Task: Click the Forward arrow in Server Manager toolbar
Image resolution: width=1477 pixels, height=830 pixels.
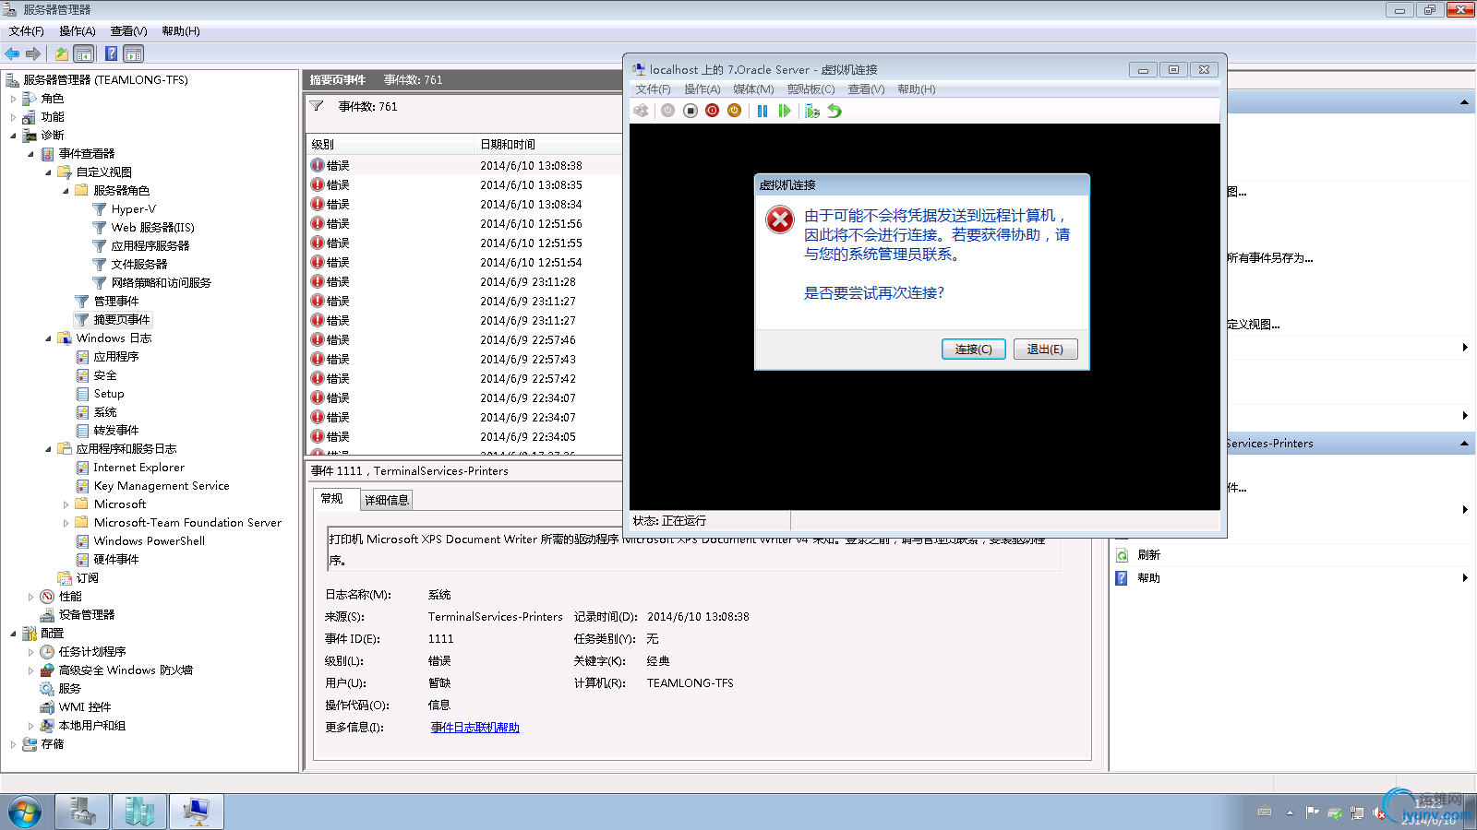Action: pos(33,53)
